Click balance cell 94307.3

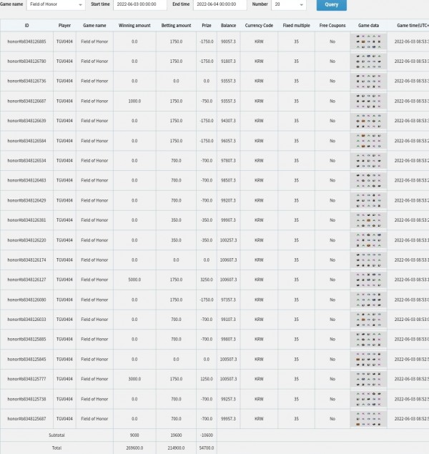click(228, 121)
